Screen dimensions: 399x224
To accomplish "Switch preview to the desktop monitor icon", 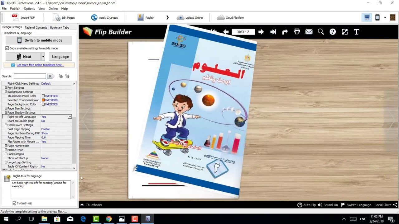I will (x=367, y=17).
